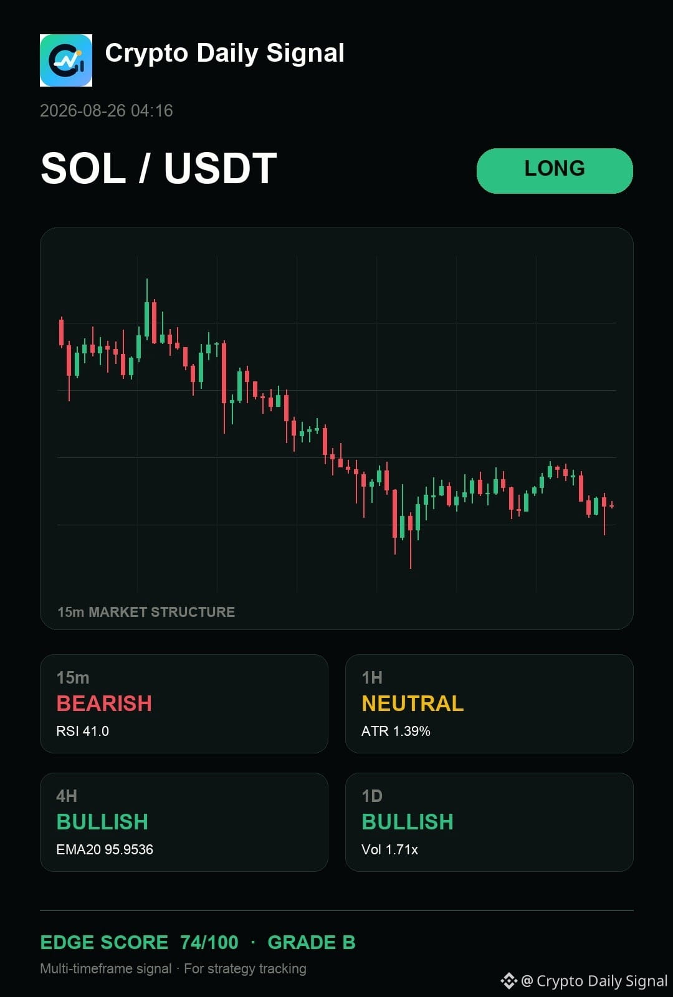This screenshot has width=673, height=997.
Task: Click the last candle on chart's right edge
Action: point(612,505)
